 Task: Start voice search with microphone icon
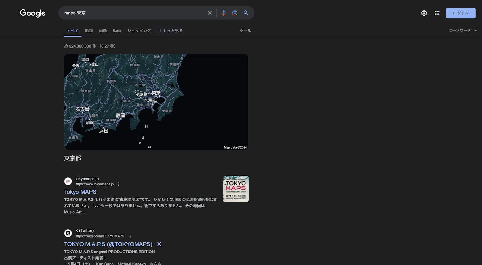point(223,13)
